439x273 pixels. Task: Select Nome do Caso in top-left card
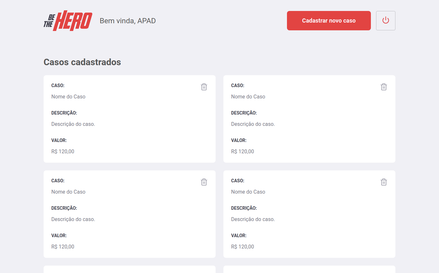pyautogui.click(x=68, y=96)
